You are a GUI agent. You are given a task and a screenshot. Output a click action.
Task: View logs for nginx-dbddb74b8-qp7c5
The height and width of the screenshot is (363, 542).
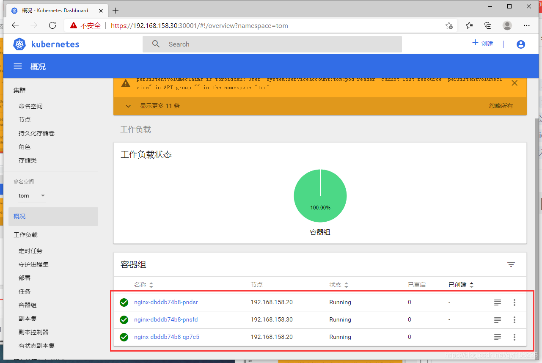(x=498, y=337)
